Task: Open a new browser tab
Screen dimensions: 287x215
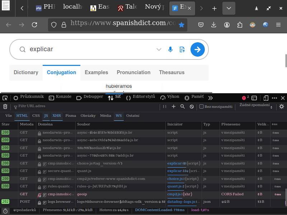Action: (x=214, y=8)
